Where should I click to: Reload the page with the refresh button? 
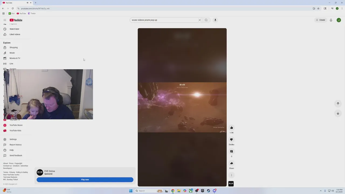[12, 8]
